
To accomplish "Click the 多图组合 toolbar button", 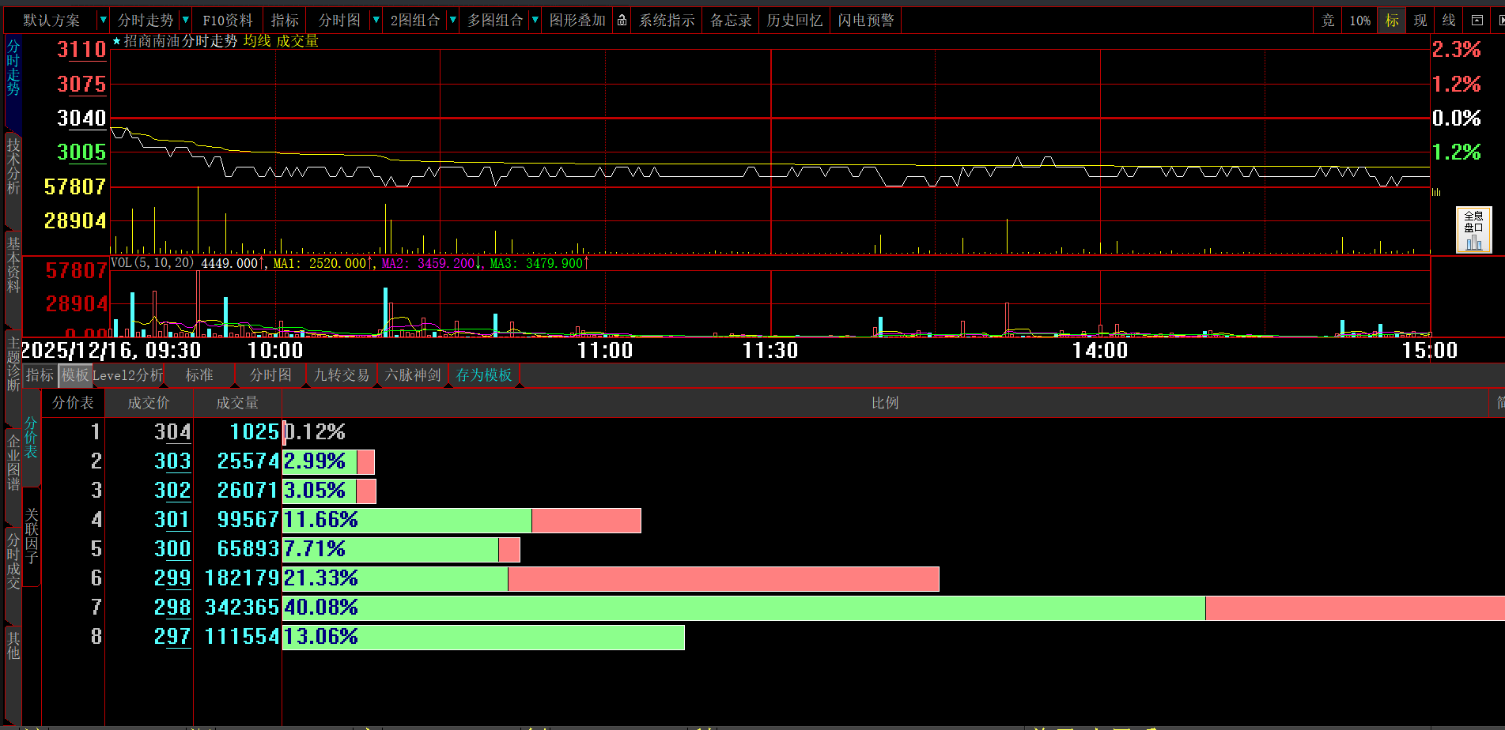I will click(x=495, y=21).
